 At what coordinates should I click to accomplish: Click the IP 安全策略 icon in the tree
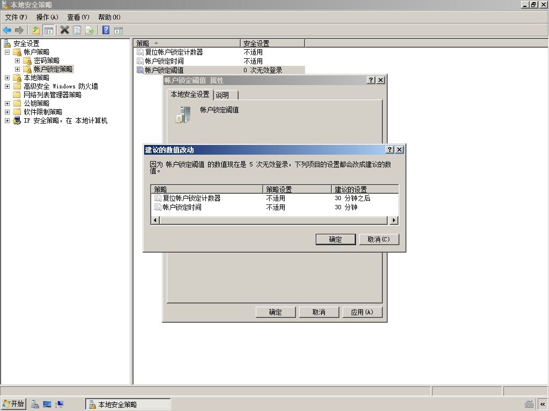pos(17,120)
